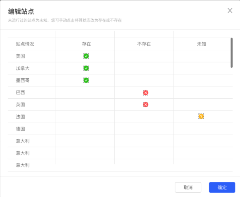Click the green check icon for 墨西哥

86,80
